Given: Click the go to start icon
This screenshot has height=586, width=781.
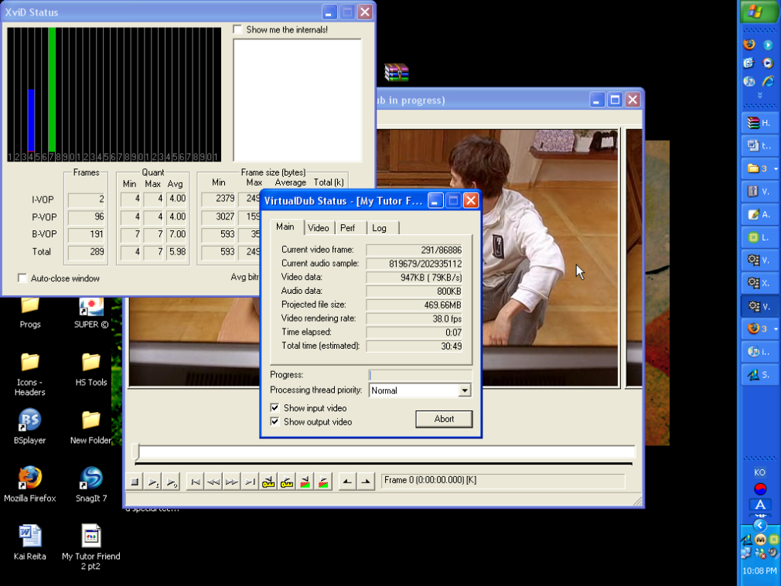Looking at the screenshot, I should [x=196, y=482].
